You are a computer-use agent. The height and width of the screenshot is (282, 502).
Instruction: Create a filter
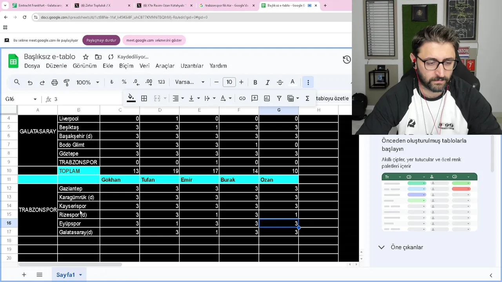tap(279, 98)
